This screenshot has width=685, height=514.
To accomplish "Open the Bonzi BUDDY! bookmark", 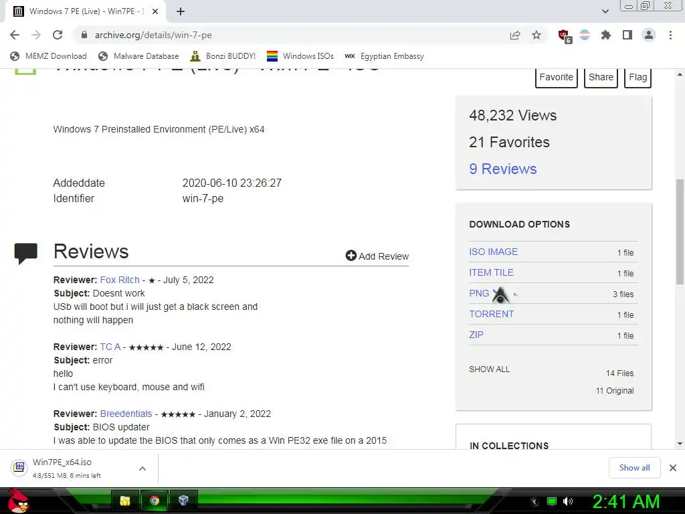I will pyautogui.click(x=223, y=56).
